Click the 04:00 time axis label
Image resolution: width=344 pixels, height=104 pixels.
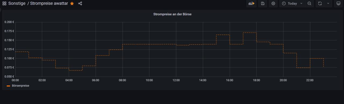tap(69, 80)
